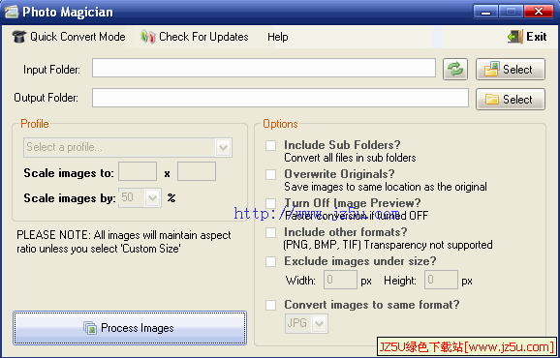Enable Exclude images under size checkbox
This screenshot has width=560, height=358.
click(270, 261)
